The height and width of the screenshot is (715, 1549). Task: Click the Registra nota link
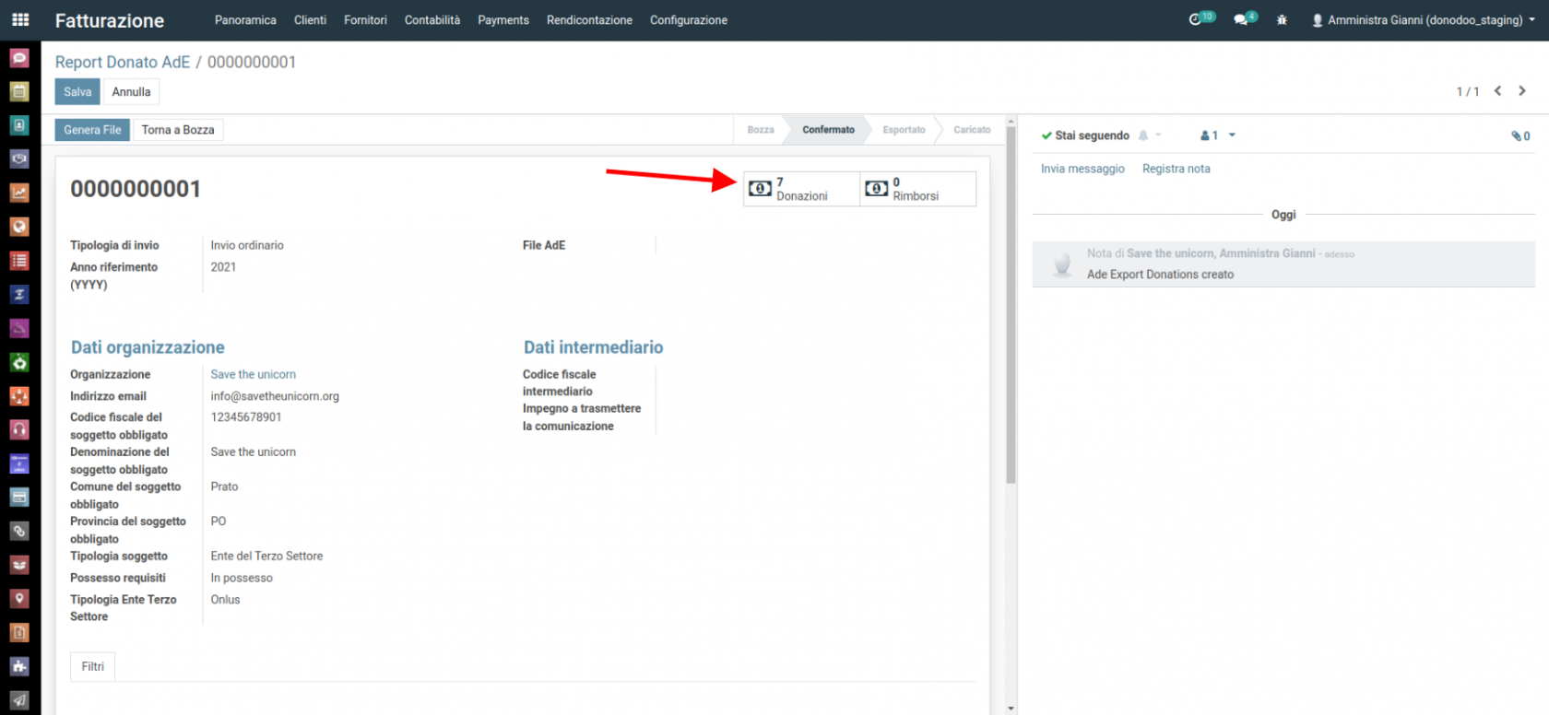[1176, 169]
